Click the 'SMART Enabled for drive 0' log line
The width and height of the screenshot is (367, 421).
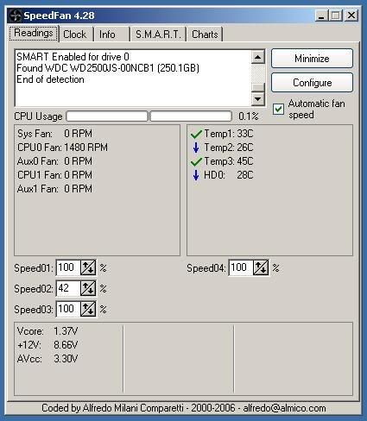pos(73,57)
